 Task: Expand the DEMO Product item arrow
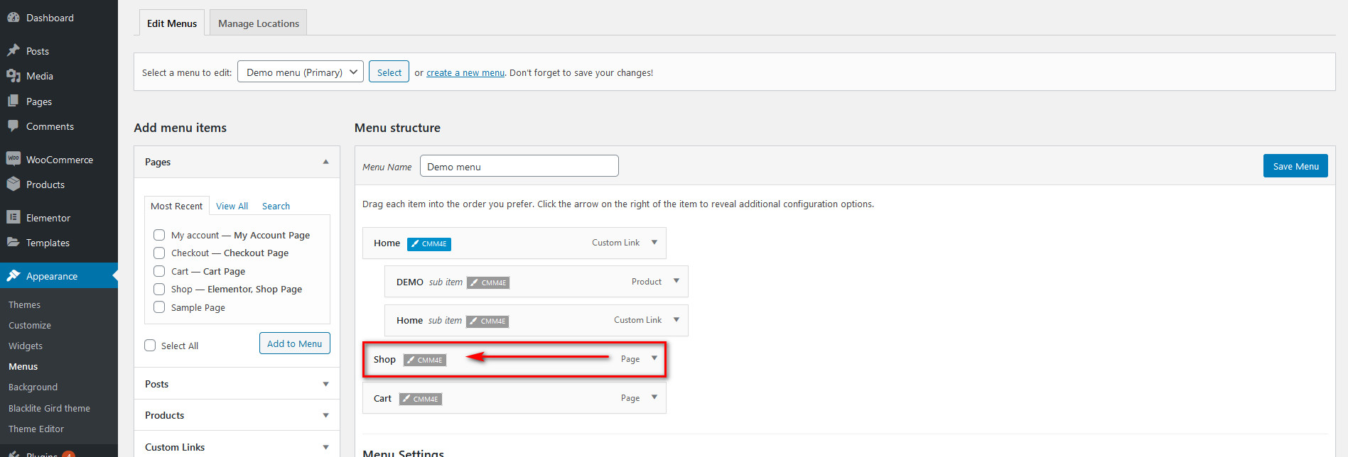tap(676, 281)
